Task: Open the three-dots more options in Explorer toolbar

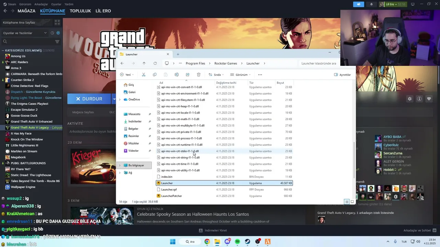Action: click(x=260, y=74)
